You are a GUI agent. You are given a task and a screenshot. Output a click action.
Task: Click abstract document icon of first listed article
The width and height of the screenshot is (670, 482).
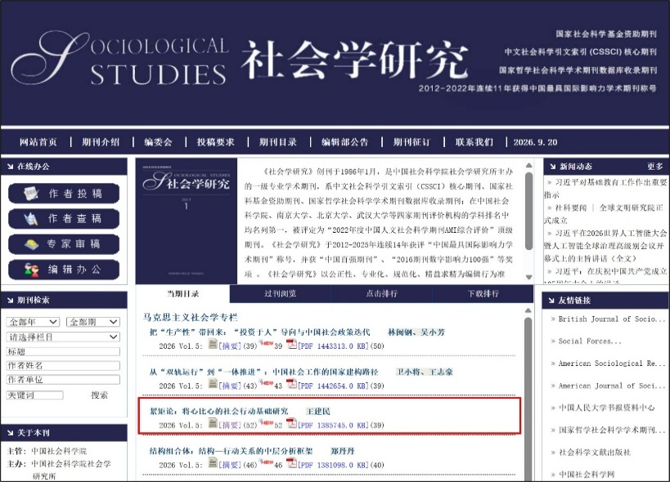click(x=213, y=343)
